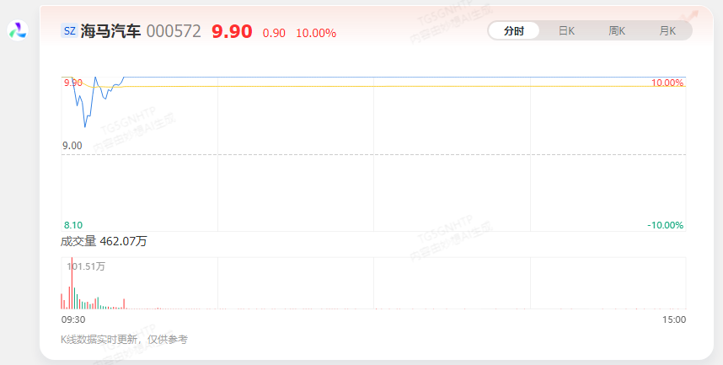This screenshot has height=365, width=723.
Task: Click the 0.90 price change value
Action: pyautogui.click(x=274, y=33)
